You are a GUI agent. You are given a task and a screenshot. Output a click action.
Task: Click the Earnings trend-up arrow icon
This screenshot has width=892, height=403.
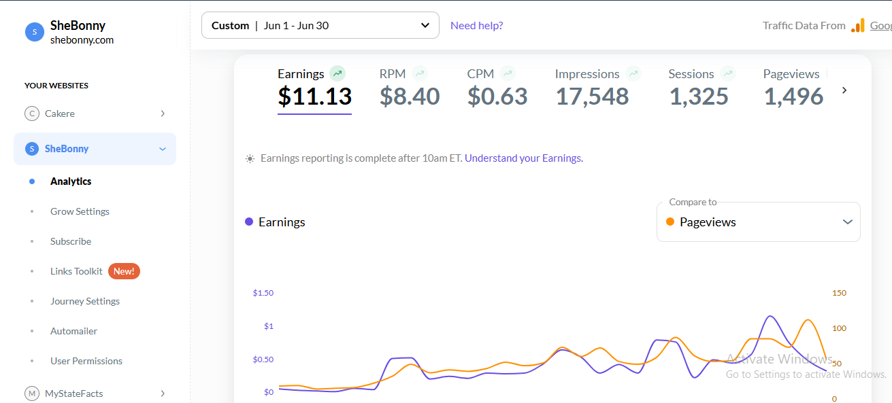pyautogui.click(x=337, y=73)
